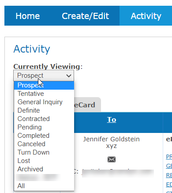The image size is (172, 193).
Task: Choose Pending from the list
Action: pos(44,127)
